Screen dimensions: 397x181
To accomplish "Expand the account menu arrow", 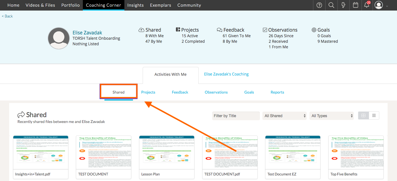I will click(x=387, y=6).
